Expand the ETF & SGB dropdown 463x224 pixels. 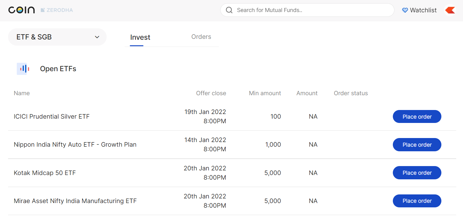click(x=57, y=37)
